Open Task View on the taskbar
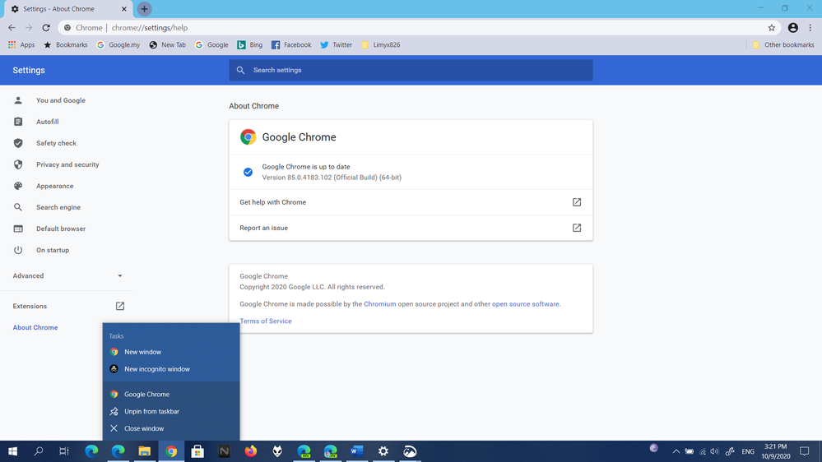The width and height of the screenshot is (822, 462). (x=64, y=451)
